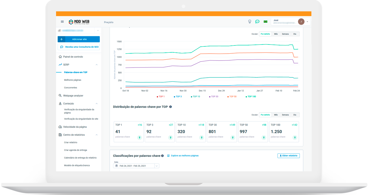Click the info icon beside Distribuição heading
368x195 pixels.
click(x=170, y=107)
